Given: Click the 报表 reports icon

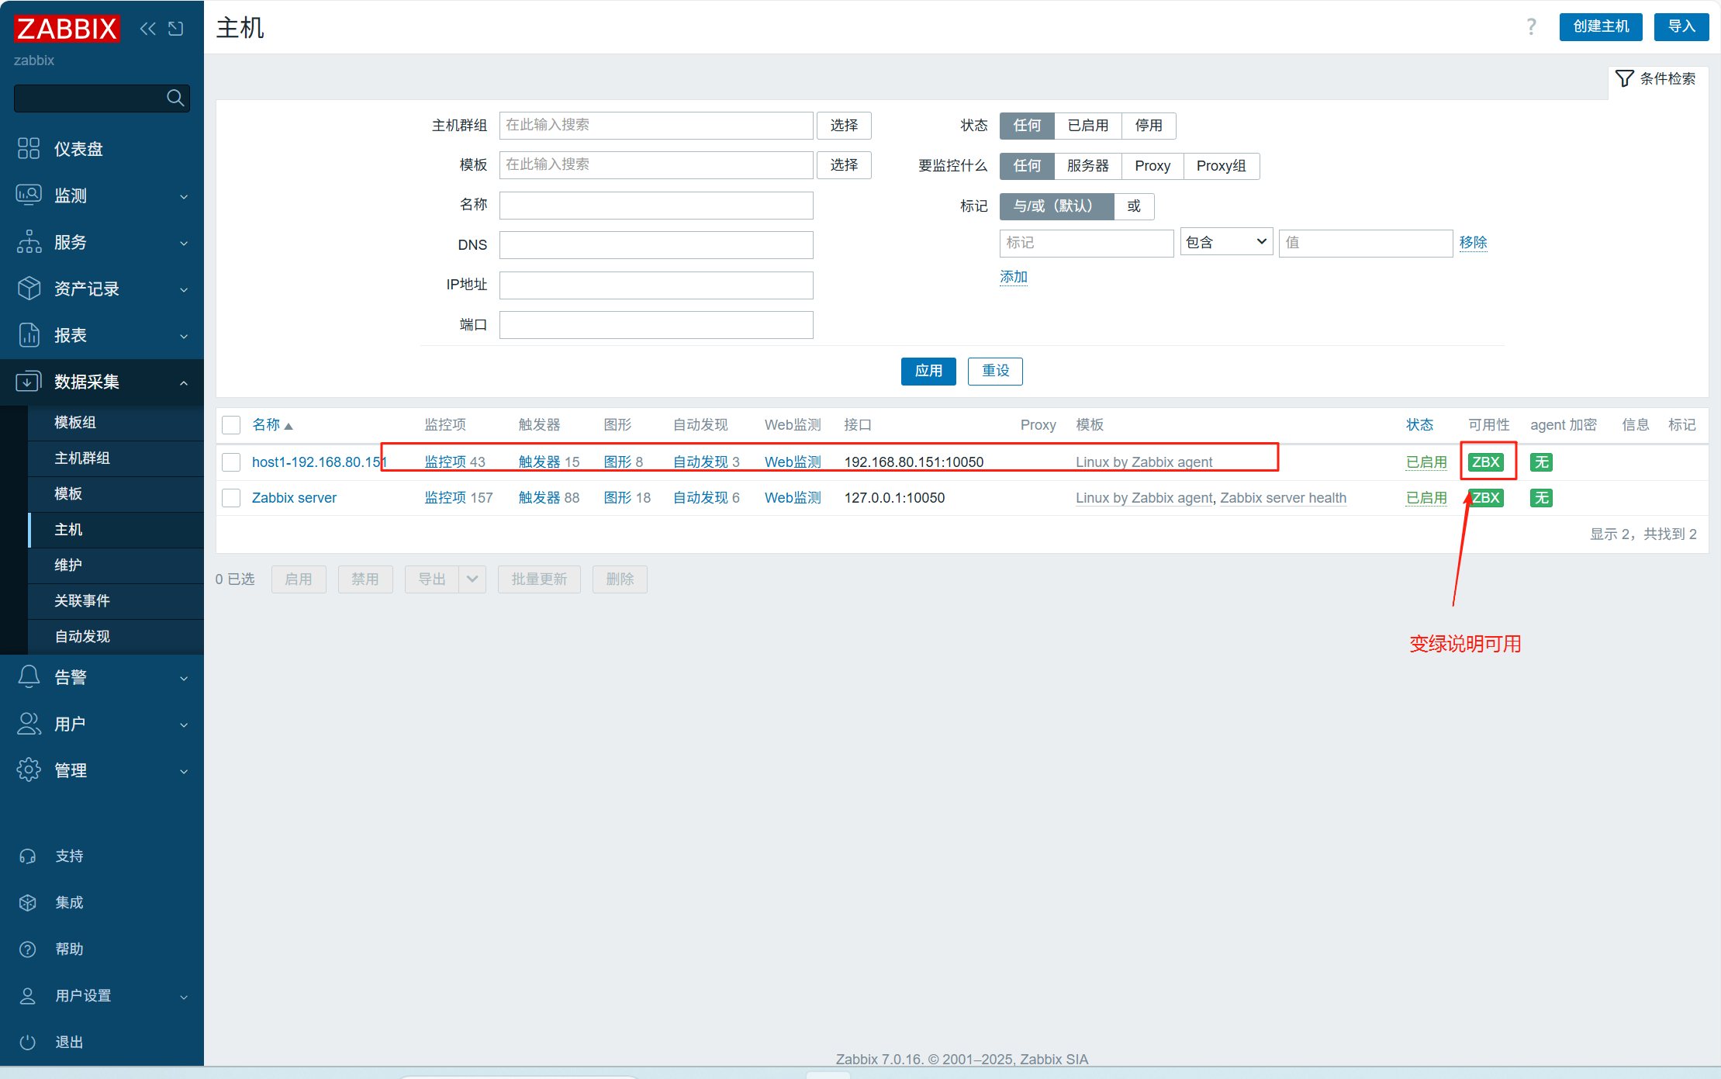Looking at the screenshot, I should coord(29,334).
